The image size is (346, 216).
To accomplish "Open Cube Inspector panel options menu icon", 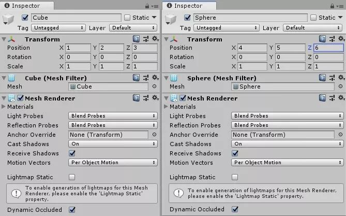I will 155,6.
